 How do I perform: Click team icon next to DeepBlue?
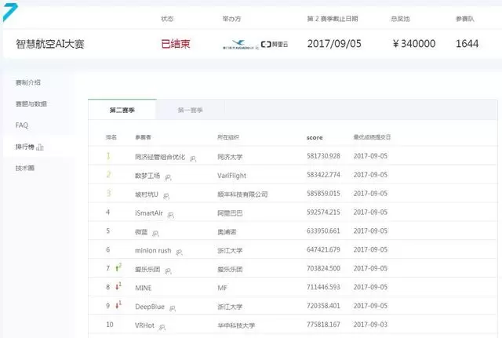point(172,307)
